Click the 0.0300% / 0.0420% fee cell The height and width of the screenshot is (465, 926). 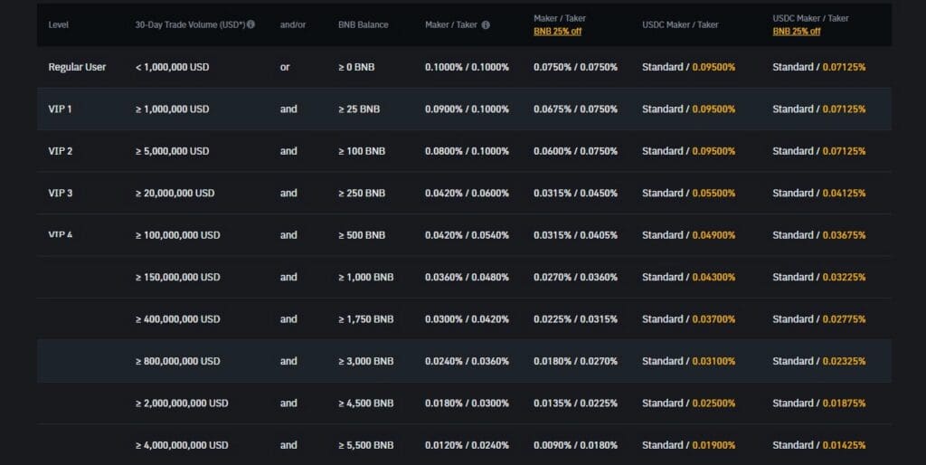click(467, 319)
